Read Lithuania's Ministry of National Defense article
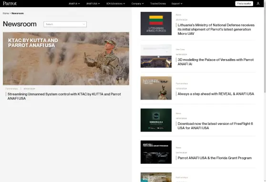 [x=216, y=29]
